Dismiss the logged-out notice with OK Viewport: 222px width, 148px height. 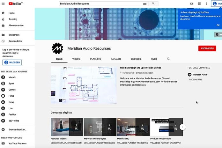218,25
